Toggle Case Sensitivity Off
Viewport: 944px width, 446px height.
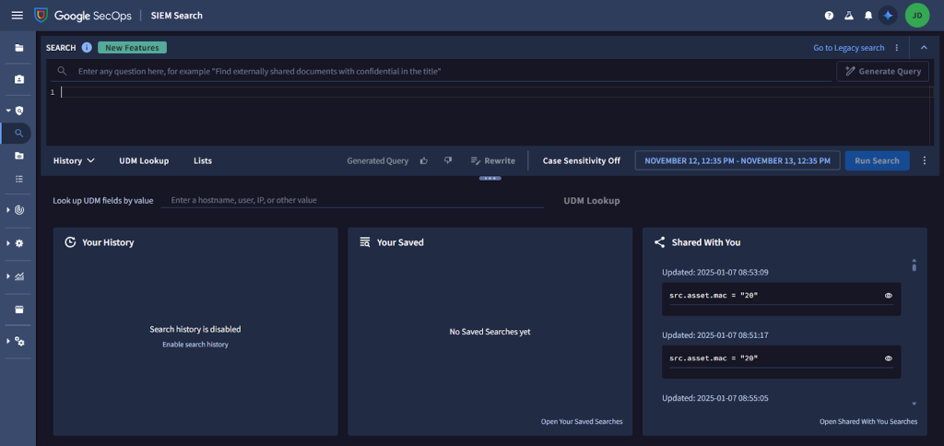pos(582,160)
